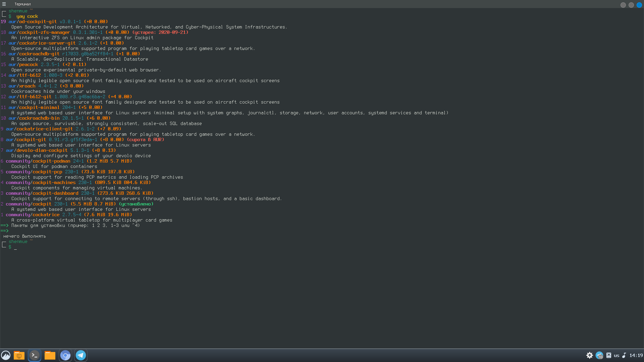
Task: Select the aur/cockatrice-client-git package line
Action: pos(61,129)
